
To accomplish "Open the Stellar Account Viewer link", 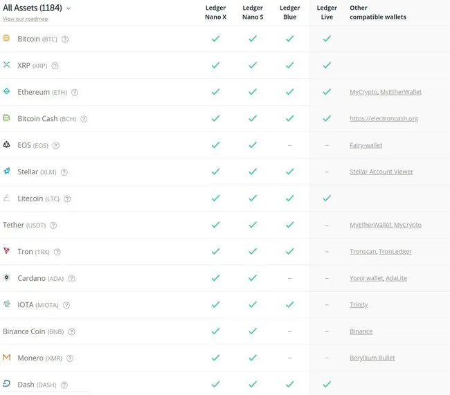I will (381, 172).
